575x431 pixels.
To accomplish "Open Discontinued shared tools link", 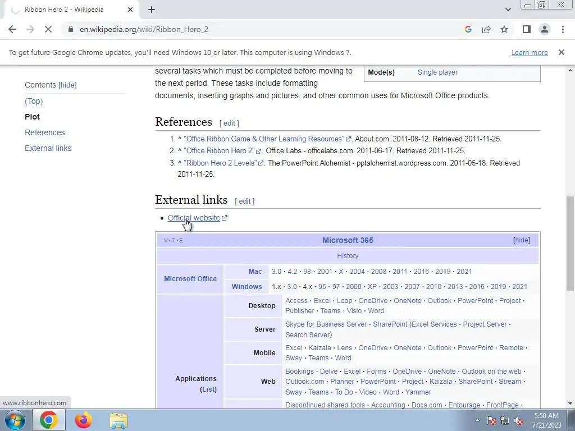I will pyautogui.click(x=325, y=405).
